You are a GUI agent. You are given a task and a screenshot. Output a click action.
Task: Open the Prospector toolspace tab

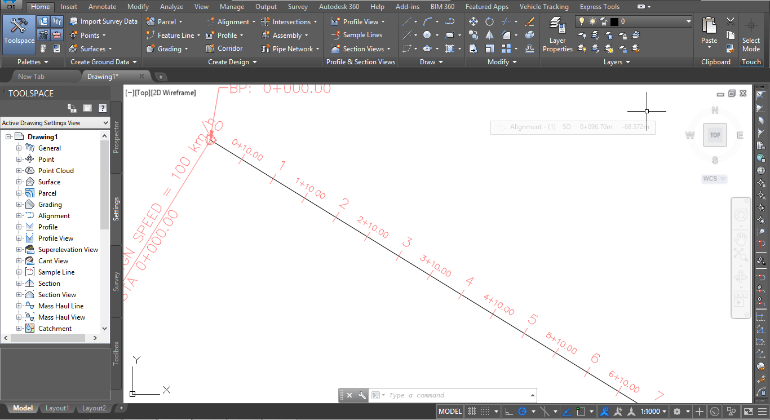point(116,137)
